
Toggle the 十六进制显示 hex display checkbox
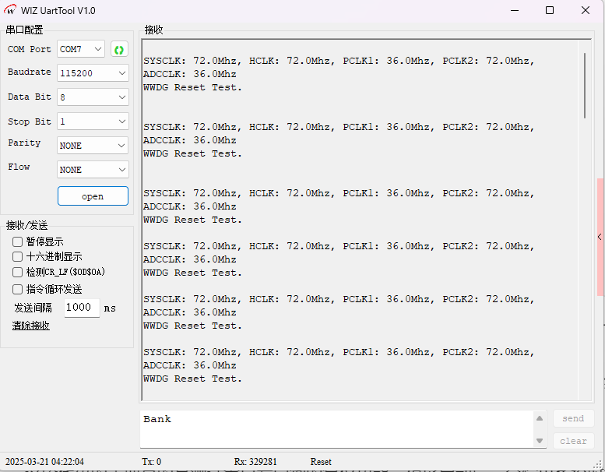pyautogui.click(x=18, y=257)
